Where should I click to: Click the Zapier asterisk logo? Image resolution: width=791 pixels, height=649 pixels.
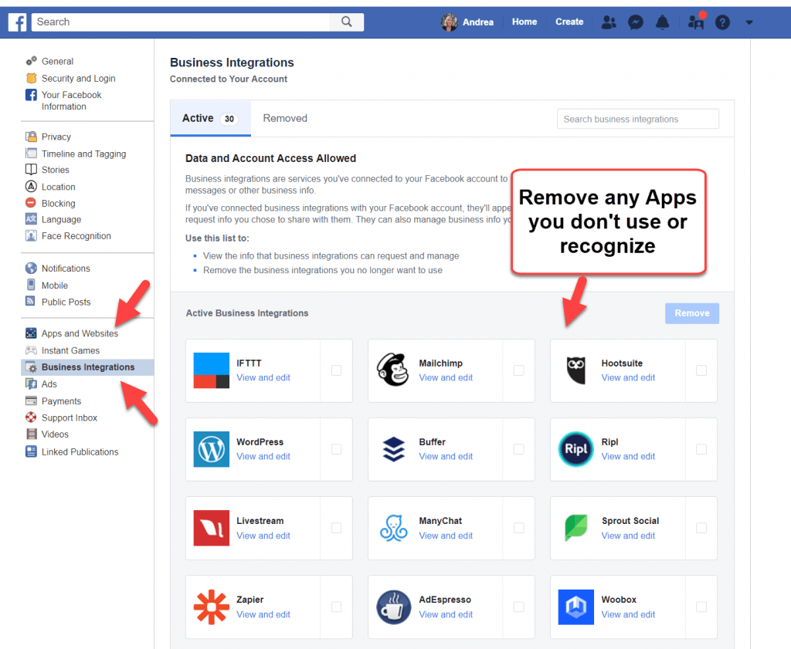[212, 607]
